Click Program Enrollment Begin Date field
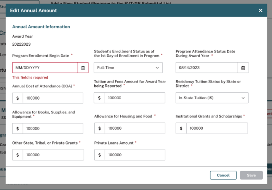 pos(45,68)
